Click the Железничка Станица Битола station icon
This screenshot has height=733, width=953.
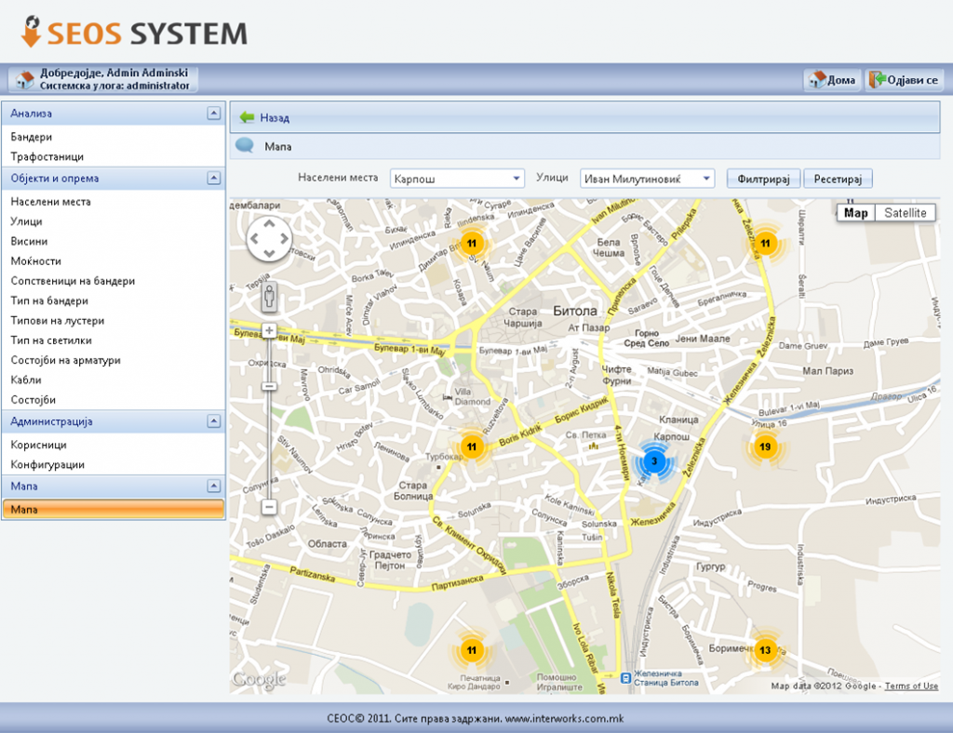coord(625,678)
